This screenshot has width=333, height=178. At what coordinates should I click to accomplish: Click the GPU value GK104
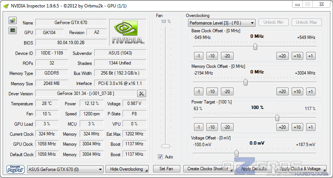[50, 32]
